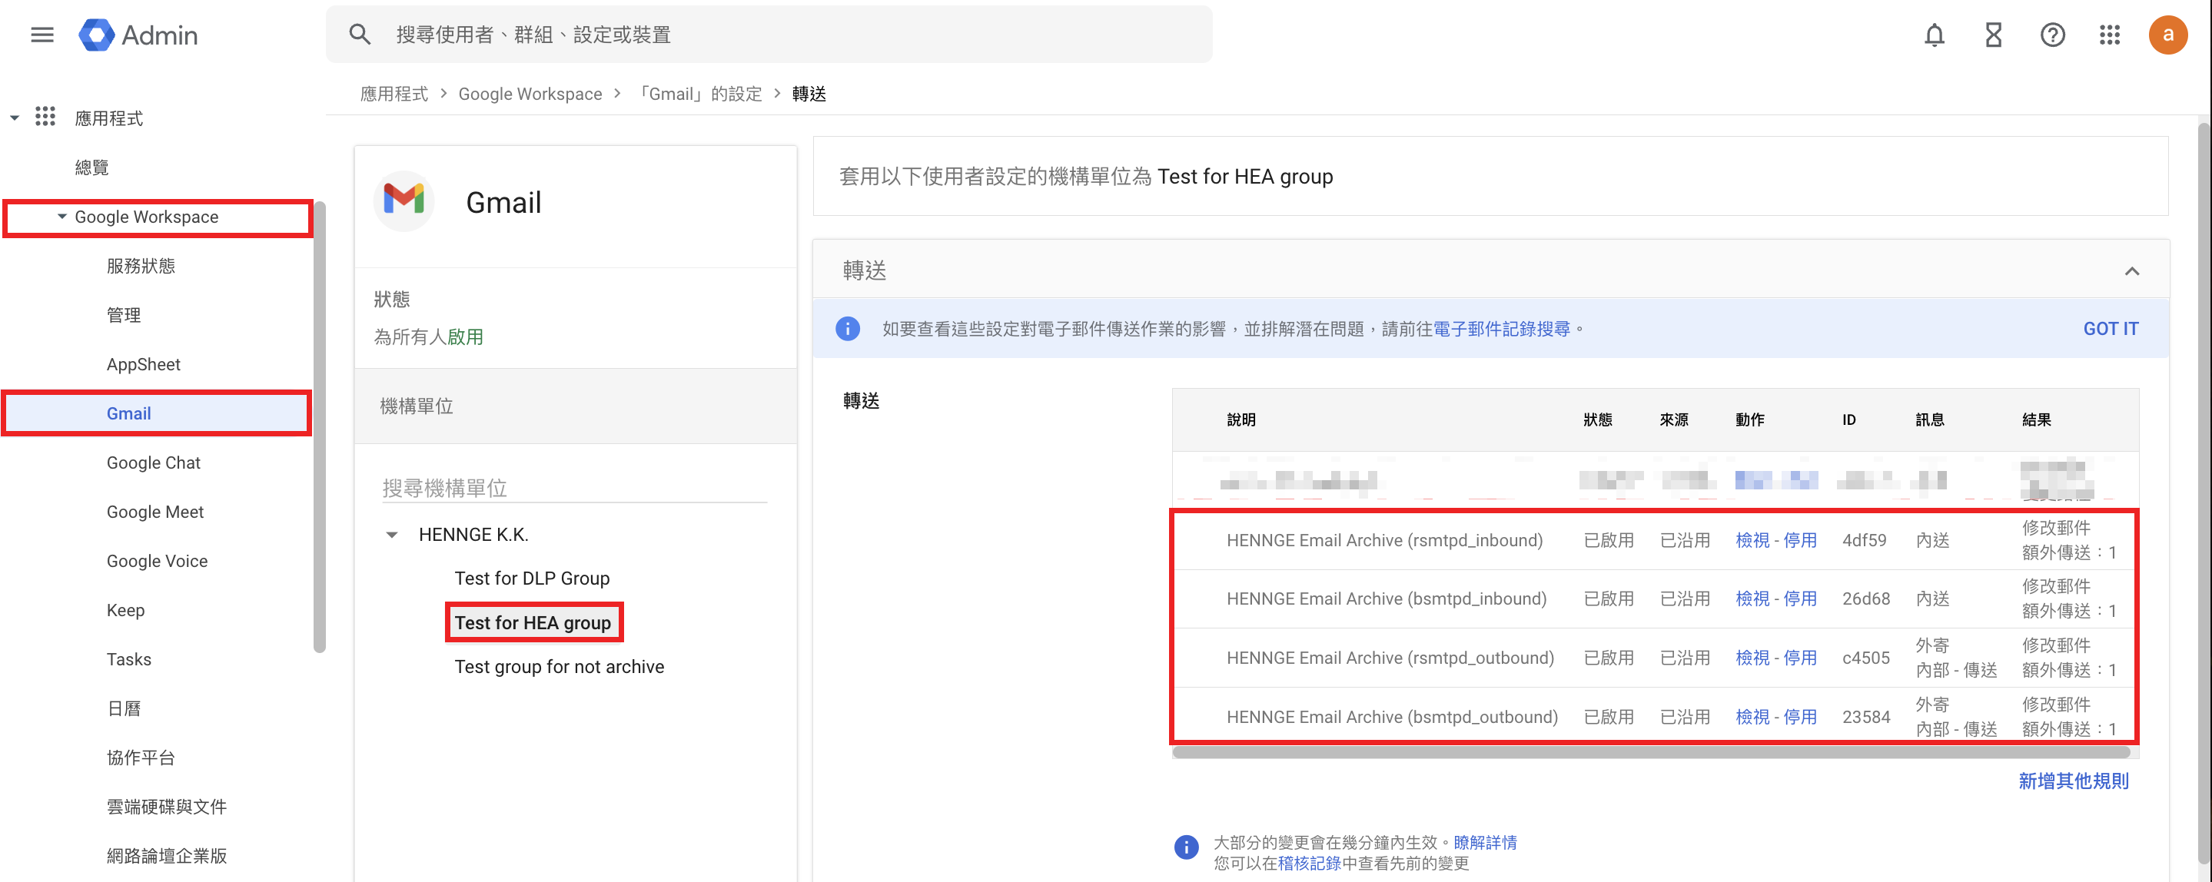Click the 狀態 column header

(1597, 420)
